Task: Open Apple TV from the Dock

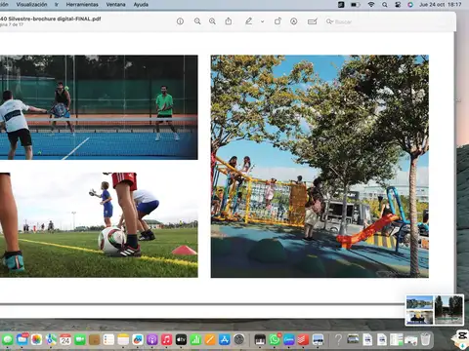Action: (x=181, y=340)
